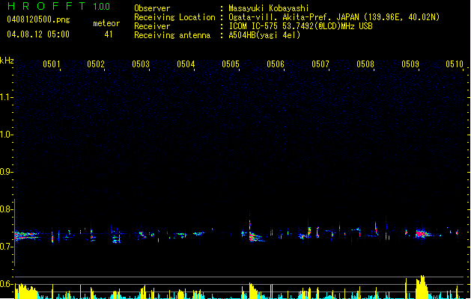Click the 0510 time marker
Screen dimensions: 471x299
pos(455,64)
